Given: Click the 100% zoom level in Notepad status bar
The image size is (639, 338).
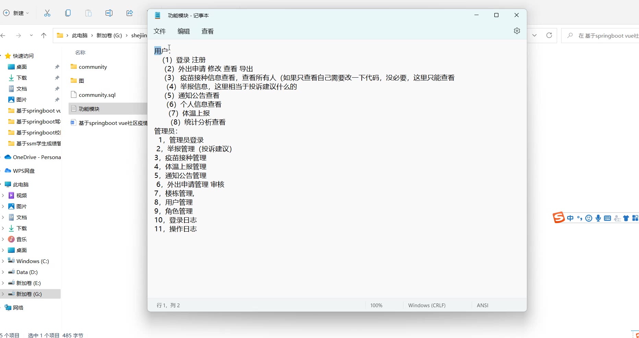Looking at the screenshot, I should [376, 305].
